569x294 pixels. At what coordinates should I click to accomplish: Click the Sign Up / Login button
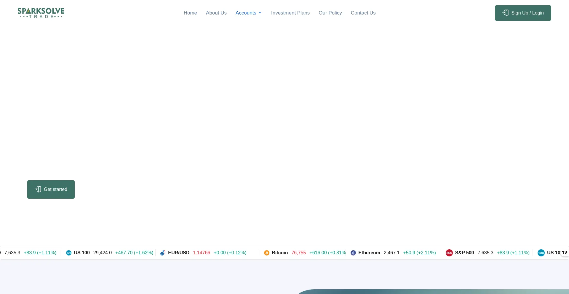[523, 13]
